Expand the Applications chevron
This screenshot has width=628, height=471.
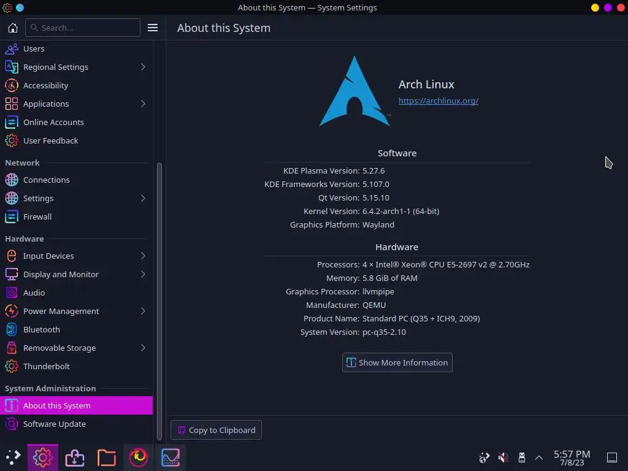pos(143,104)
